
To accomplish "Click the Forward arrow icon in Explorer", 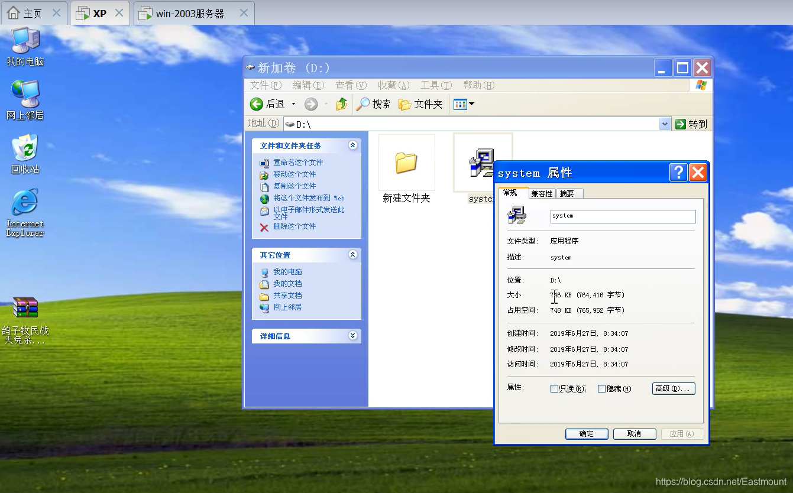I will (x=311, y=104).
